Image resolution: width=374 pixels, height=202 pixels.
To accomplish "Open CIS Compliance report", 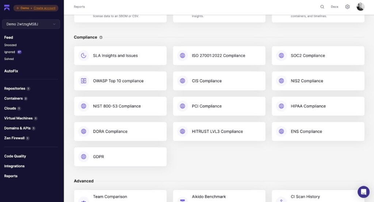I will click(x=219, y=81).
